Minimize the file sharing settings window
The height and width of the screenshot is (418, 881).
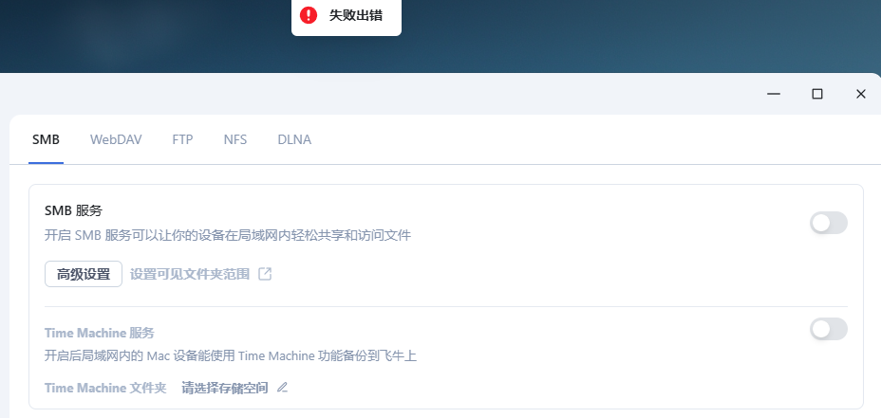click(x=774, y=94)
